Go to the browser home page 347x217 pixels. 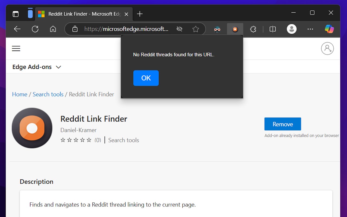click(x=53, y=29)
